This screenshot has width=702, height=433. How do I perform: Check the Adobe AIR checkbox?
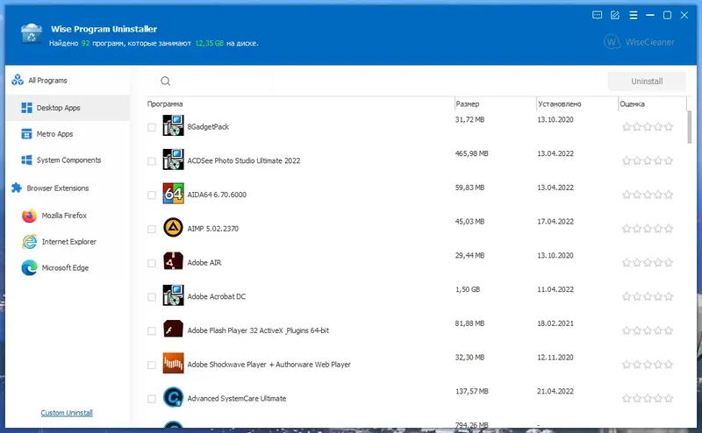(152, 263)
